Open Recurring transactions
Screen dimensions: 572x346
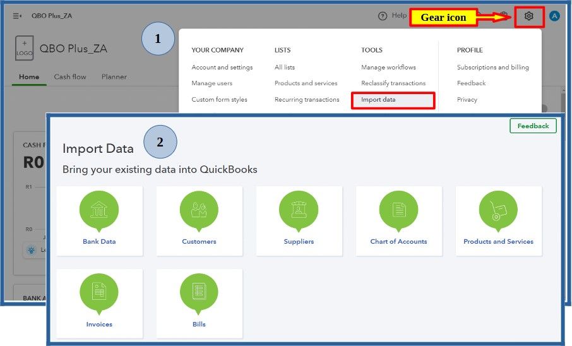[x=307, y=99]
